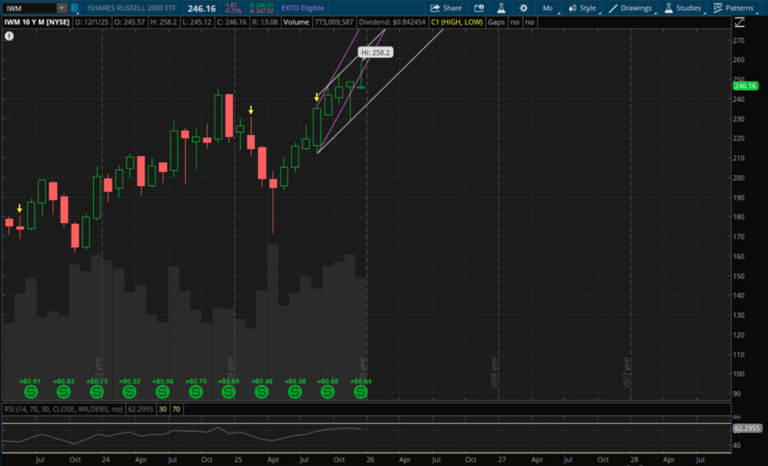Click the Hi: 258.2 price bubble

point(375,53)
